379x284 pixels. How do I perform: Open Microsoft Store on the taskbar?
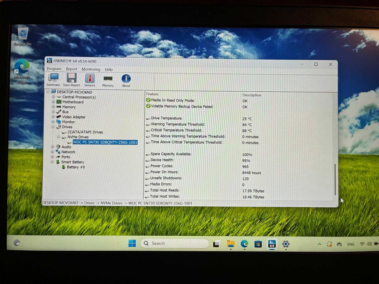[258, 244]
